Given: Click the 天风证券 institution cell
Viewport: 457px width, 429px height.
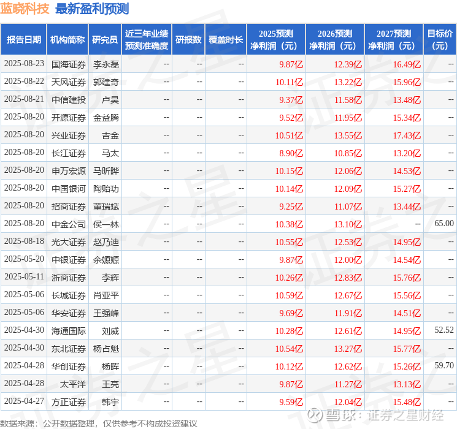Looking at the screenshot, I should coord(69,82).
